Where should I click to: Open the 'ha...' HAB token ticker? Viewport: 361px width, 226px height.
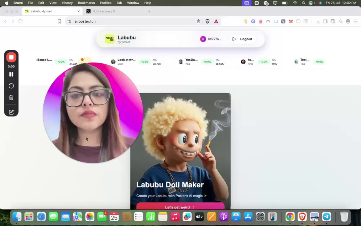259,62
